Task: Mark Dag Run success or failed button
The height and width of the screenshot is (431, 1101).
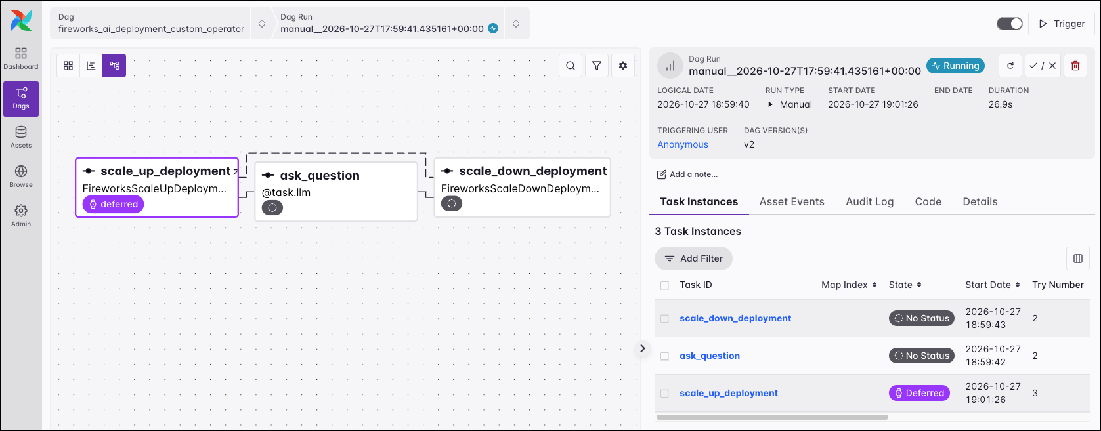Action: 1043,66
